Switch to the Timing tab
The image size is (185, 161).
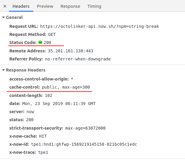tap(94, 6)
